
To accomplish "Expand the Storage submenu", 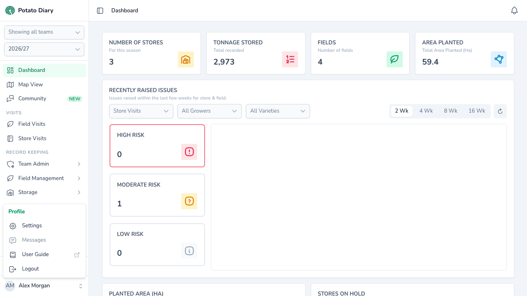I will (x=44, y=192).
